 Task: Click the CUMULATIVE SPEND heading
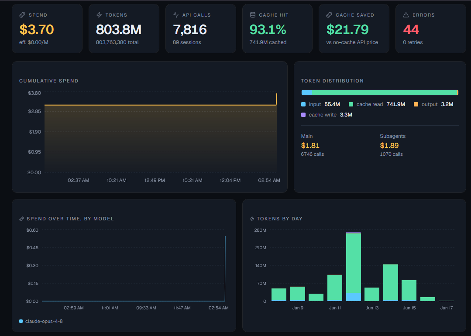click(48, 81)
